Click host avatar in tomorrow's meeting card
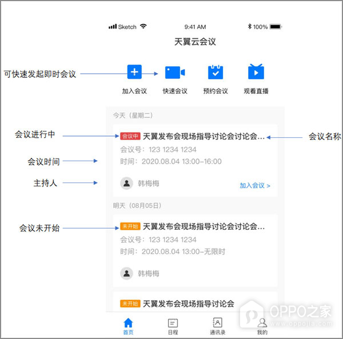 127,273
